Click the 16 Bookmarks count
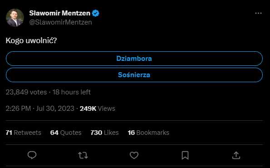Image resolution: width=270 pixels, height=168 pixels. click(x=148, y=133)
